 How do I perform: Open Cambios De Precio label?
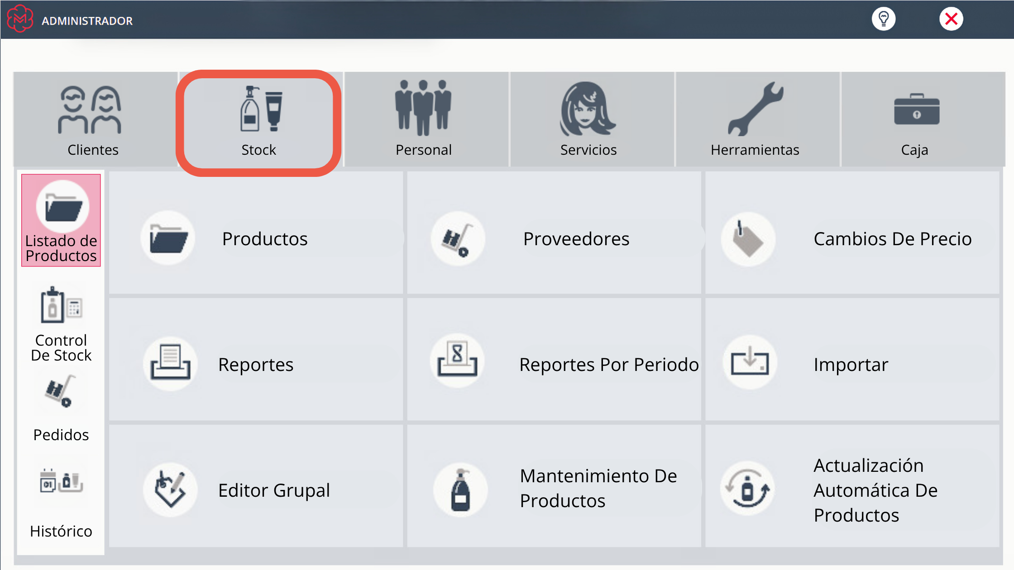pyautogui.click(x=893, y=239)
